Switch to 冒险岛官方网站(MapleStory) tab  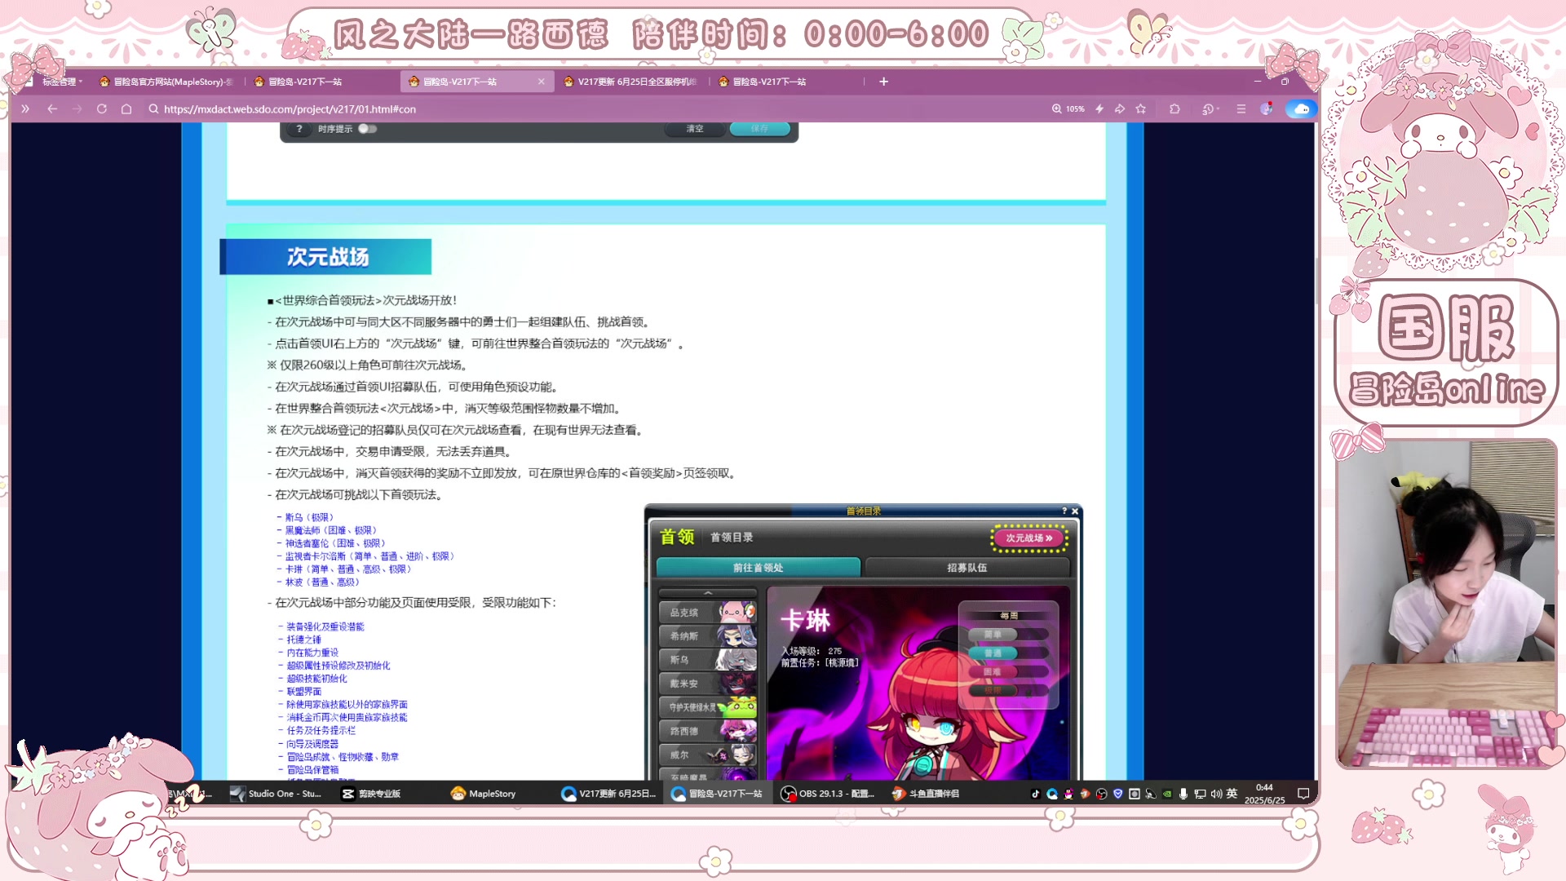click(x=167, y=82)
